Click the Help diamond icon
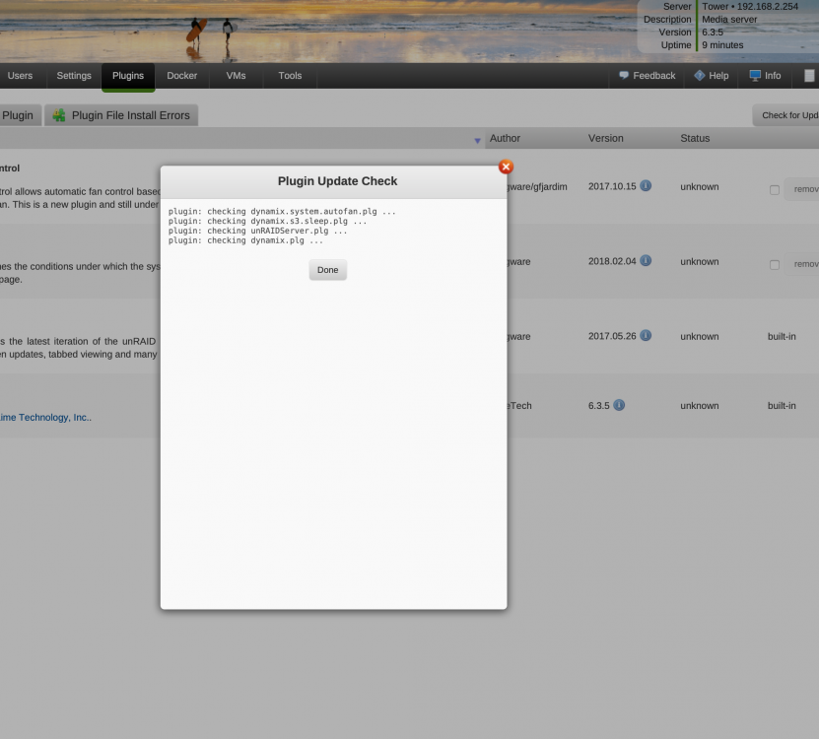819x739 pixels. pos(700,75)
